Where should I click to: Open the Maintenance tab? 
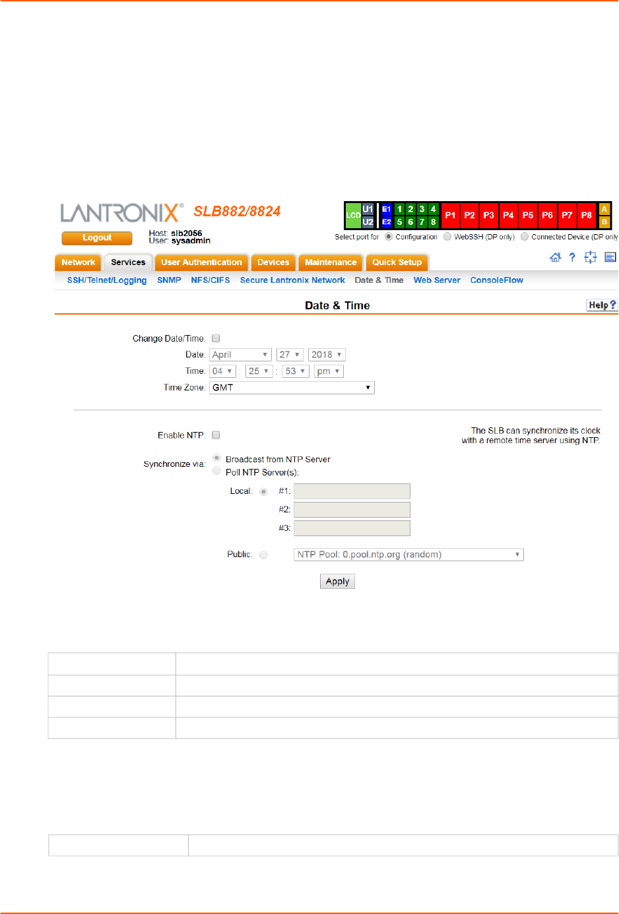click(331, 262)
